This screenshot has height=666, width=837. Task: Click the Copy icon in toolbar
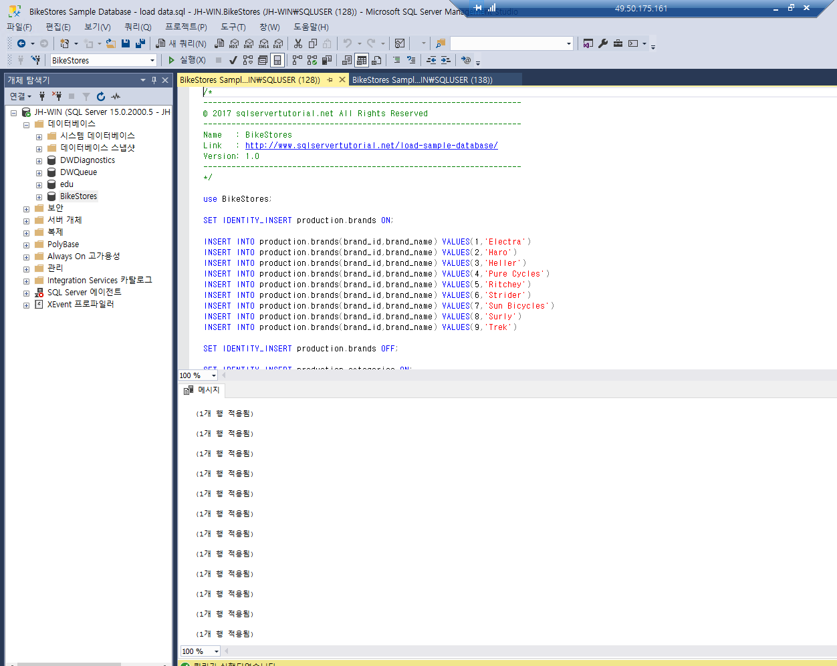coord(313,43)
